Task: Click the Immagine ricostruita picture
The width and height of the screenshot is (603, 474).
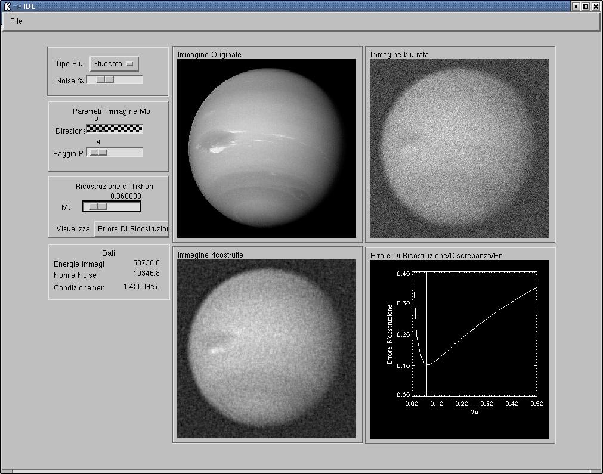Action: pyautogui.click(x=267, y=349)
